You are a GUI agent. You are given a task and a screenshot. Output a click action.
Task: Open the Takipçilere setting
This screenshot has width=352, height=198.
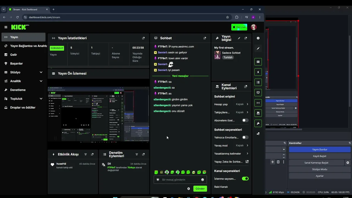pos(231,112)
